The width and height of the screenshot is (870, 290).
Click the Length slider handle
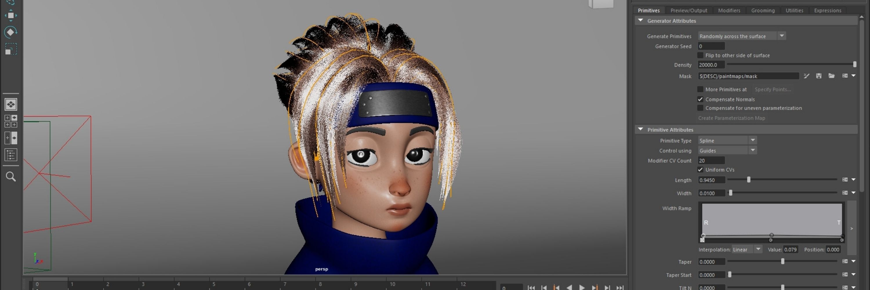[749, 180]
